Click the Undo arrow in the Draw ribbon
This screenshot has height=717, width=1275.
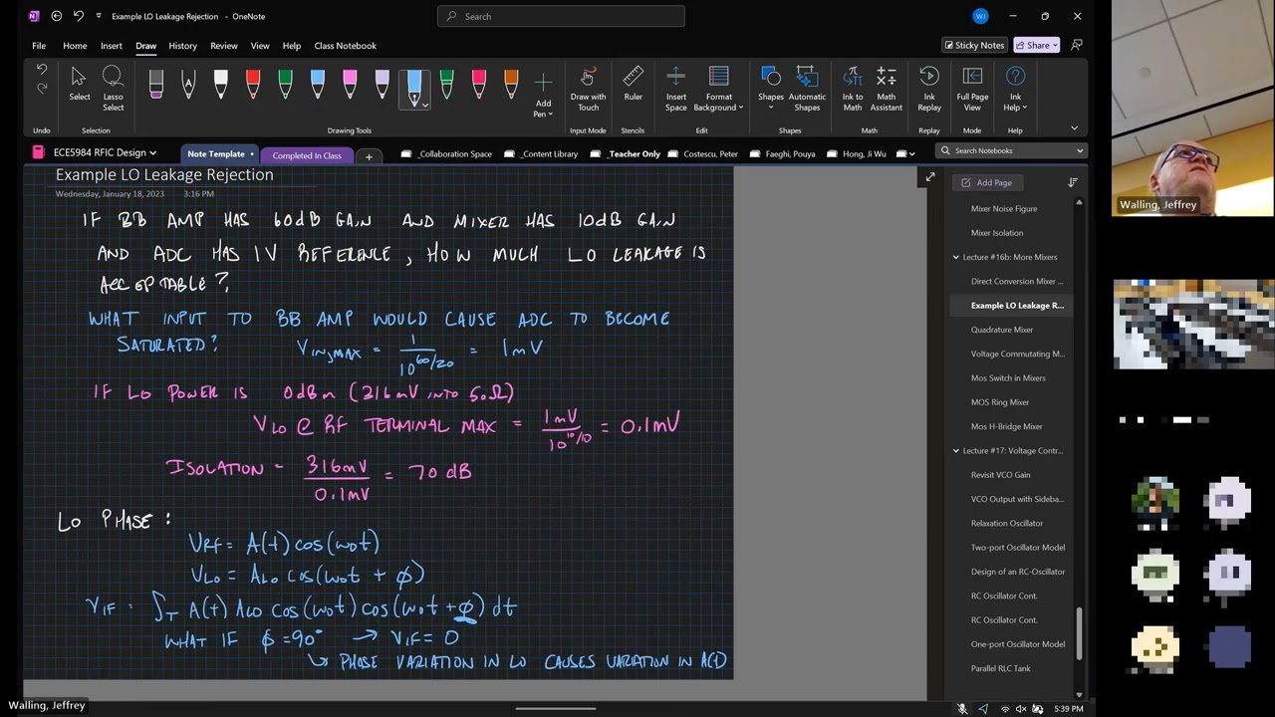pyautogui.click(x=42, y=70)
